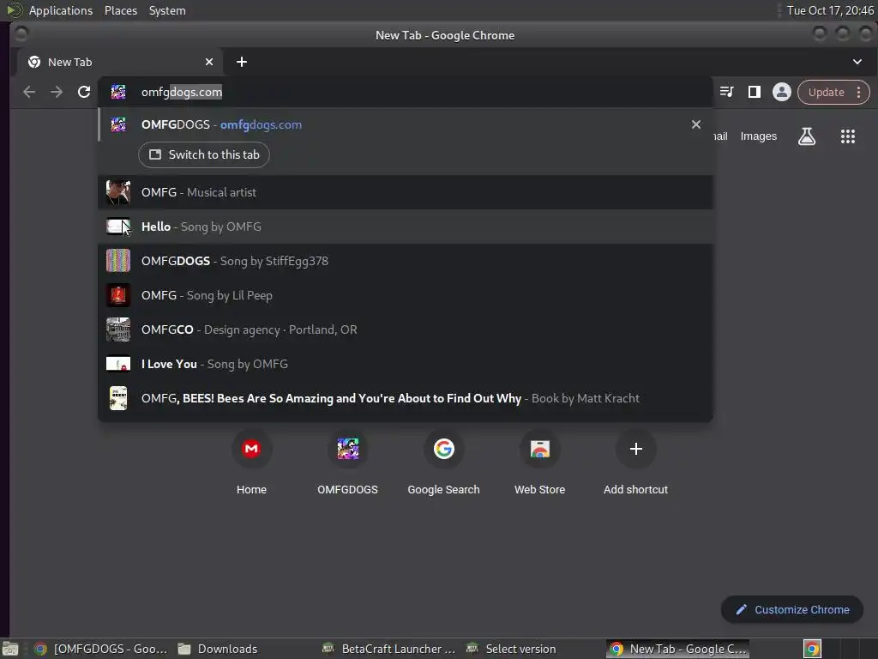Switch to BetaCraft Launcher in taskbar
Screen dimensions: 878x659
[389, 649]
